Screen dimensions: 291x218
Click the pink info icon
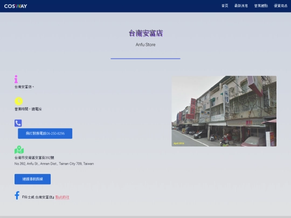click(x=16, y=79)
